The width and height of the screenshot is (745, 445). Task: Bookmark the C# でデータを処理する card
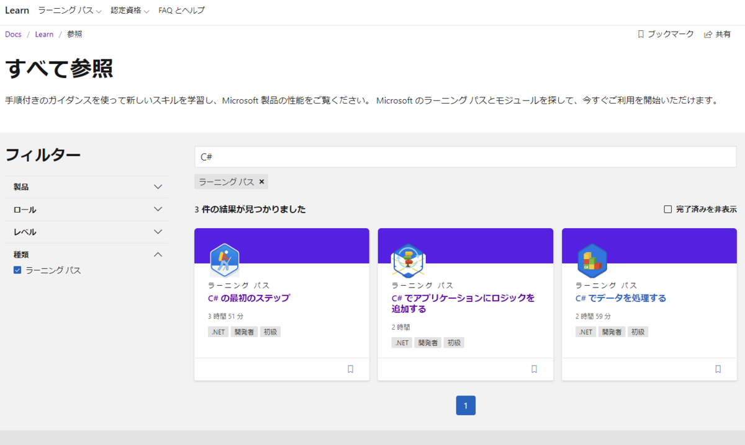(718, 369)
